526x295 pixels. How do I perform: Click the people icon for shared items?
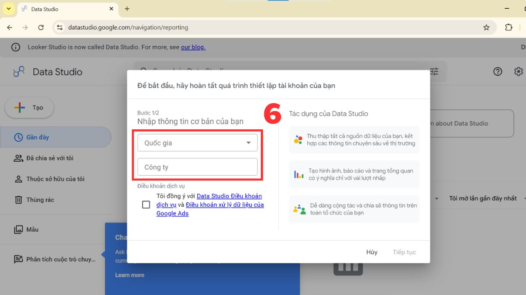click(x=18, y=158)
